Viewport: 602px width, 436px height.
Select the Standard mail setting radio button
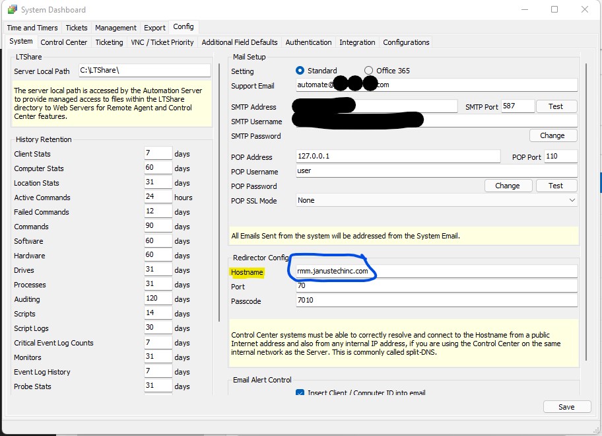[300, 71]
